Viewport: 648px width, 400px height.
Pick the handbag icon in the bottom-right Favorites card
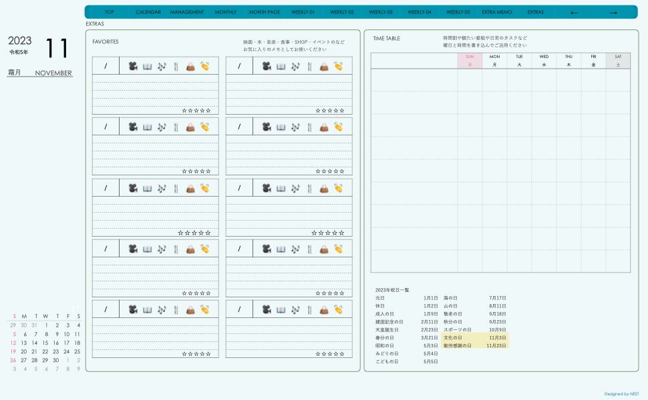[324, 309]
